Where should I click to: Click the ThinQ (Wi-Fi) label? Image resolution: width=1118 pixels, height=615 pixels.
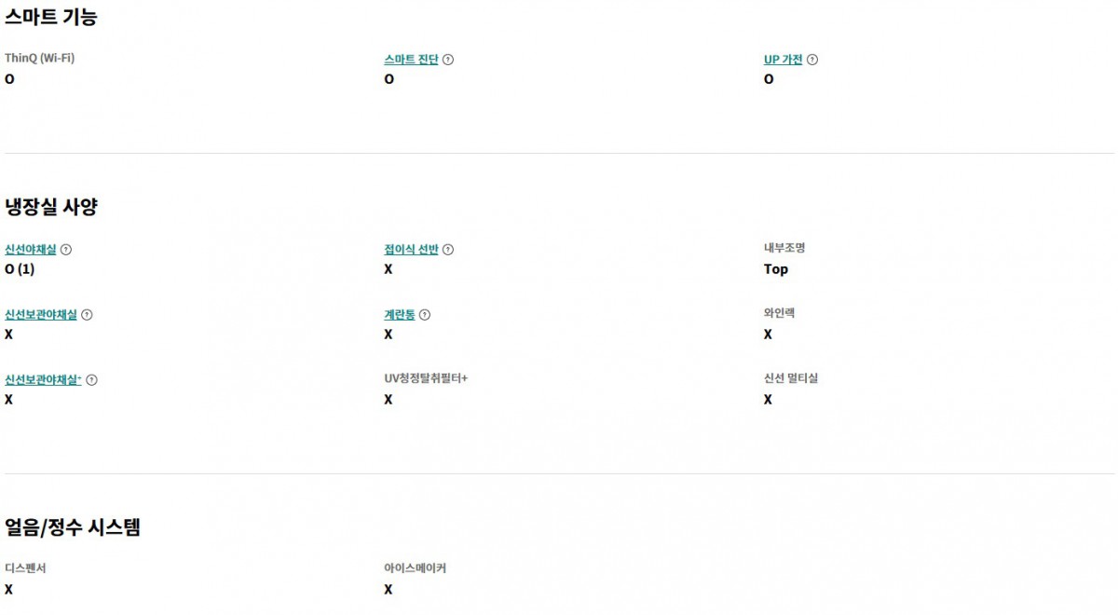point(39,58)
